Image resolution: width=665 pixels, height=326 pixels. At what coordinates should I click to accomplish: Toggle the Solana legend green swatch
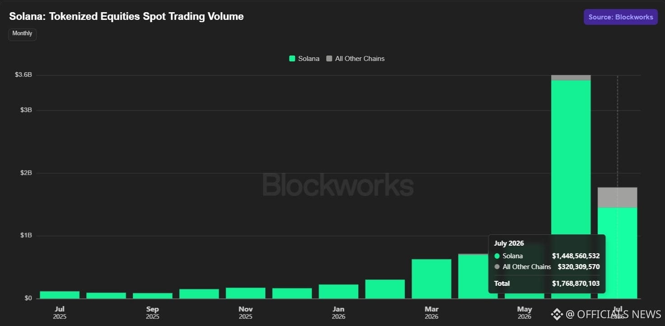(x=292, y=59)
